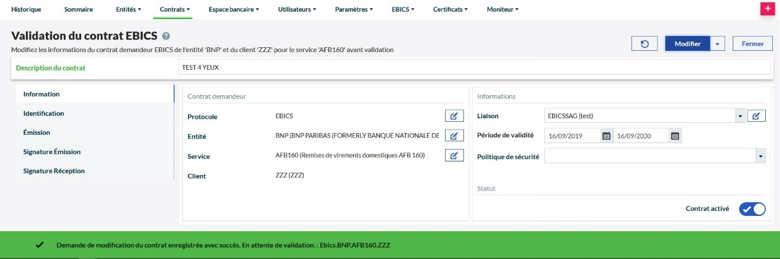Viewport: 780px width, 259px height.
Task: Click the help question mark icon
Action: (166, 36)
